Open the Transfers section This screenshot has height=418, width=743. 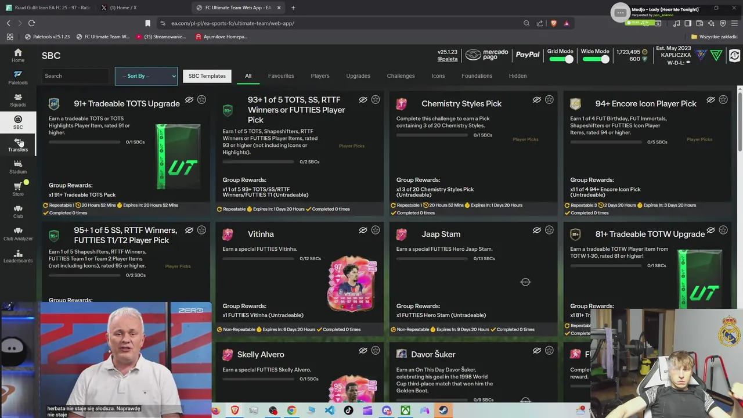point(18,145)
